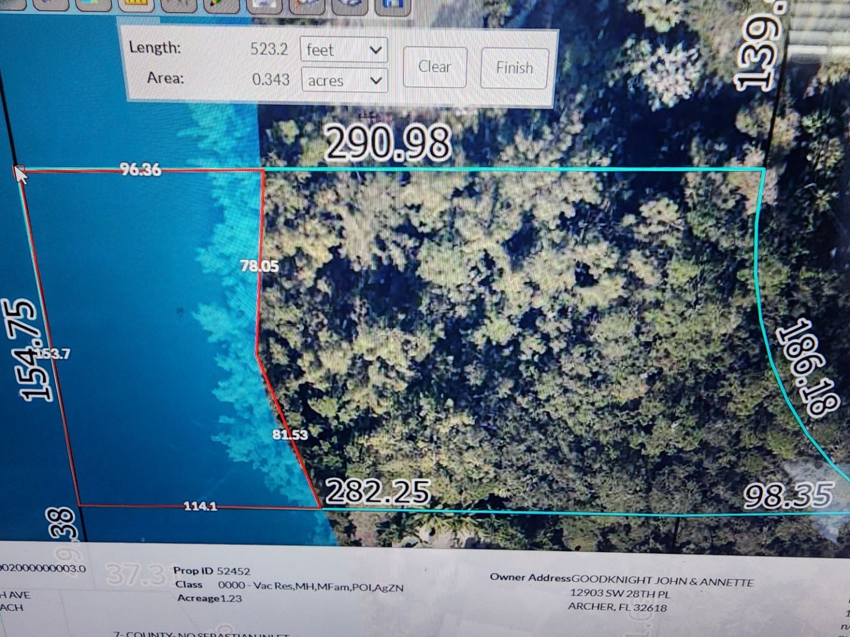Click the Clear button in measure panel
The width and height of the screenshot is (850, 637).
pos(435,67)
